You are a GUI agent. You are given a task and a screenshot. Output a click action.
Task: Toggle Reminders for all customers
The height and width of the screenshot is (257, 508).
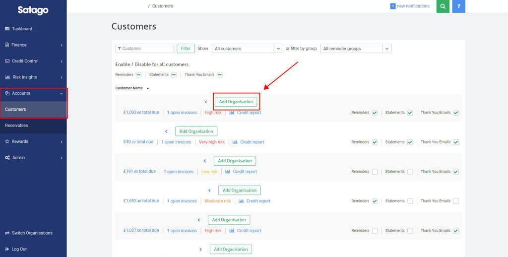coord(138,75)
